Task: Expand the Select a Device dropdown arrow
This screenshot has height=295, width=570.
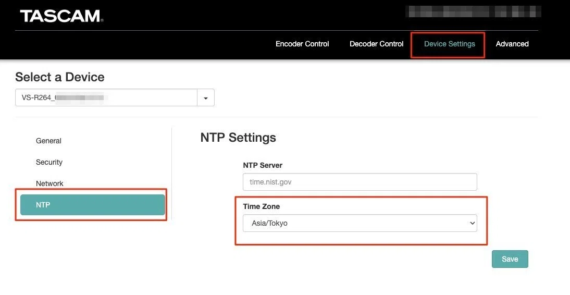Action: (206, 98)
